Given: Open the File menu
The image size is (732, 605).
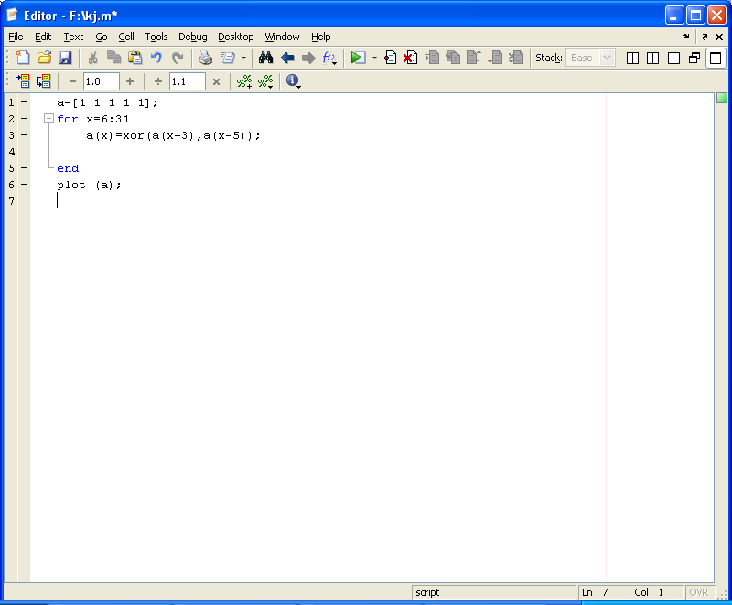Looking at the screenshot, I should point(16,37).
